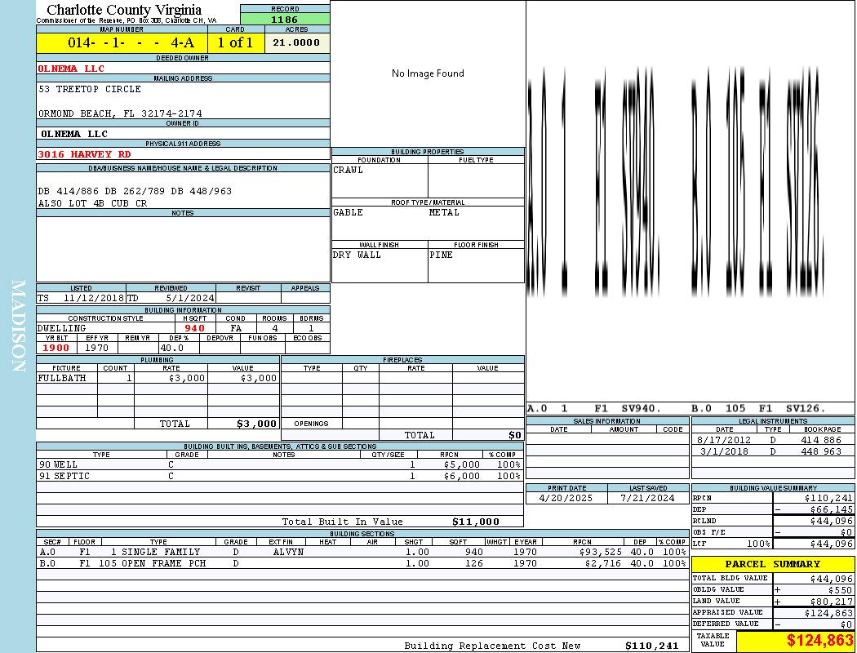This screenshot has height=653, width=857.
Task: Click the DEP value $66,145
Action: 832,509
